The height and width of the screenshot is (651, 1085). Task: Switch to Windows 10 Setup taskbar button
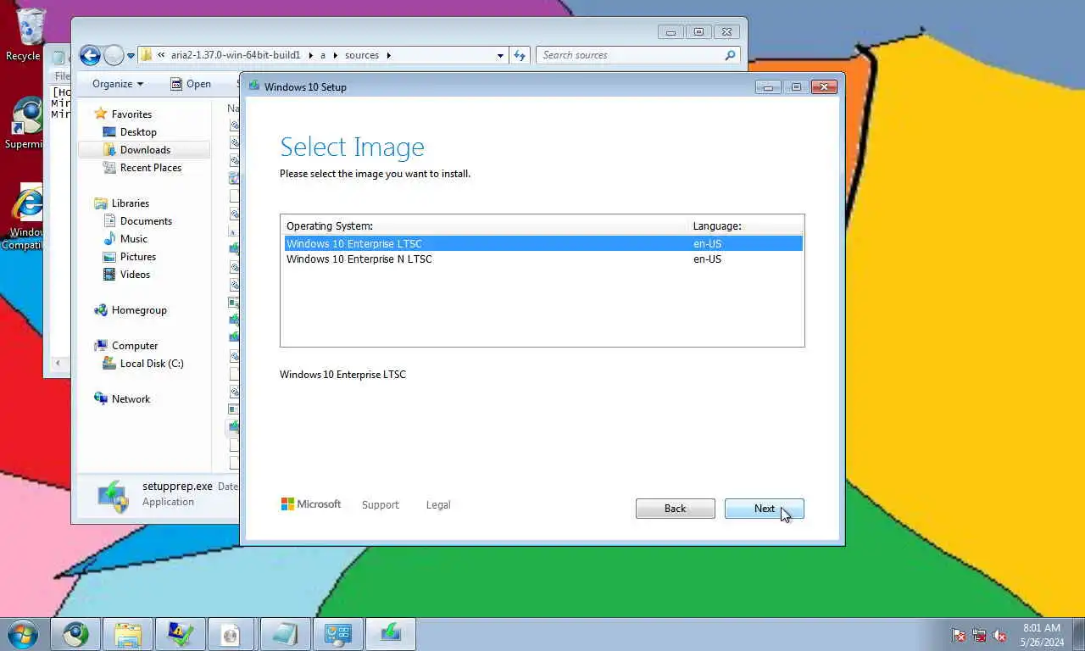coord(390,634)
